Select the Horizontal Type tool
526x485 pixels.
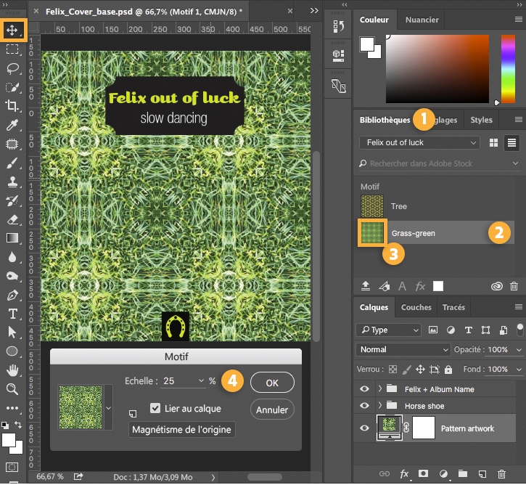tap(12, 314)
